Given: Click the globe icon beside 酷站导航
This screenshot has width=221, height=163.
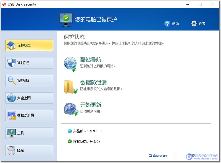Looking at the screenshot, I should coord(70,64).
